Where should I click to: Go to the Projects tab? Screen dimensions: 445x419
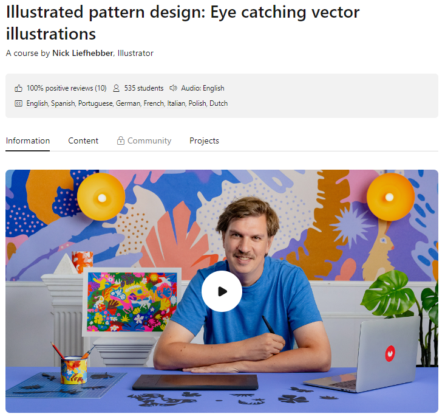click(x=204, y=140)
